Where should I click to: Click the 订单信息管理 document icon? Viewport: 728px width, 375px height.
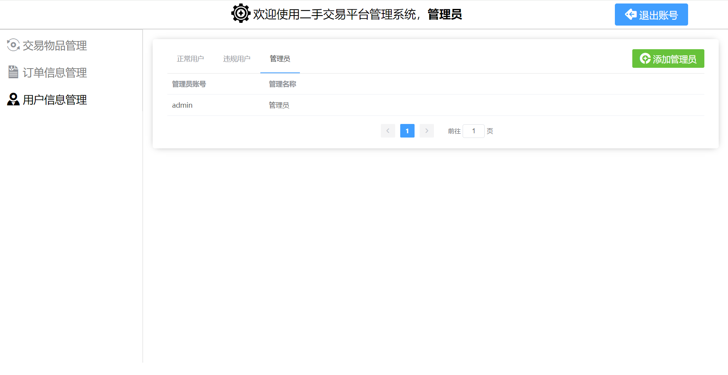click(13, 72)
